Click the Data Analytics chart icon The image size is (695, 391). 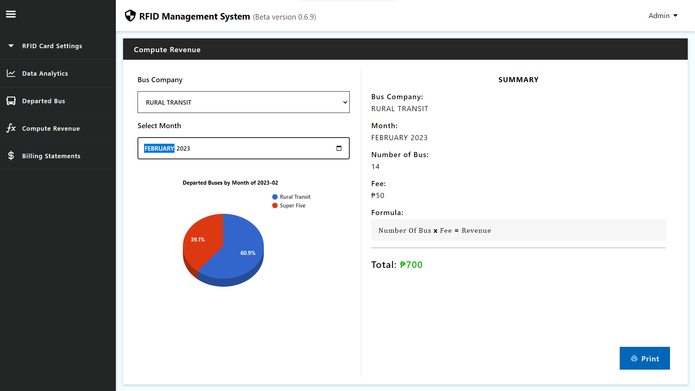tap(11, 73)
